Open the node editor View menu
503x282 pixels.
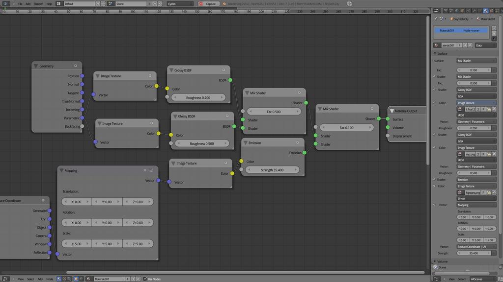pyautogui.click(x=21, y=279)
